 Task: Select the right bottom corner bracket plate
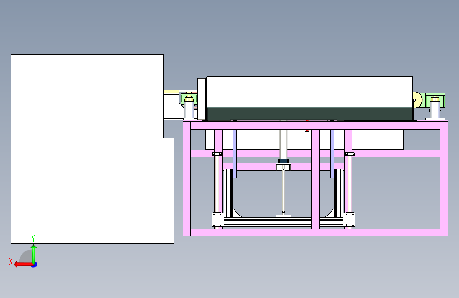point(349,220)
